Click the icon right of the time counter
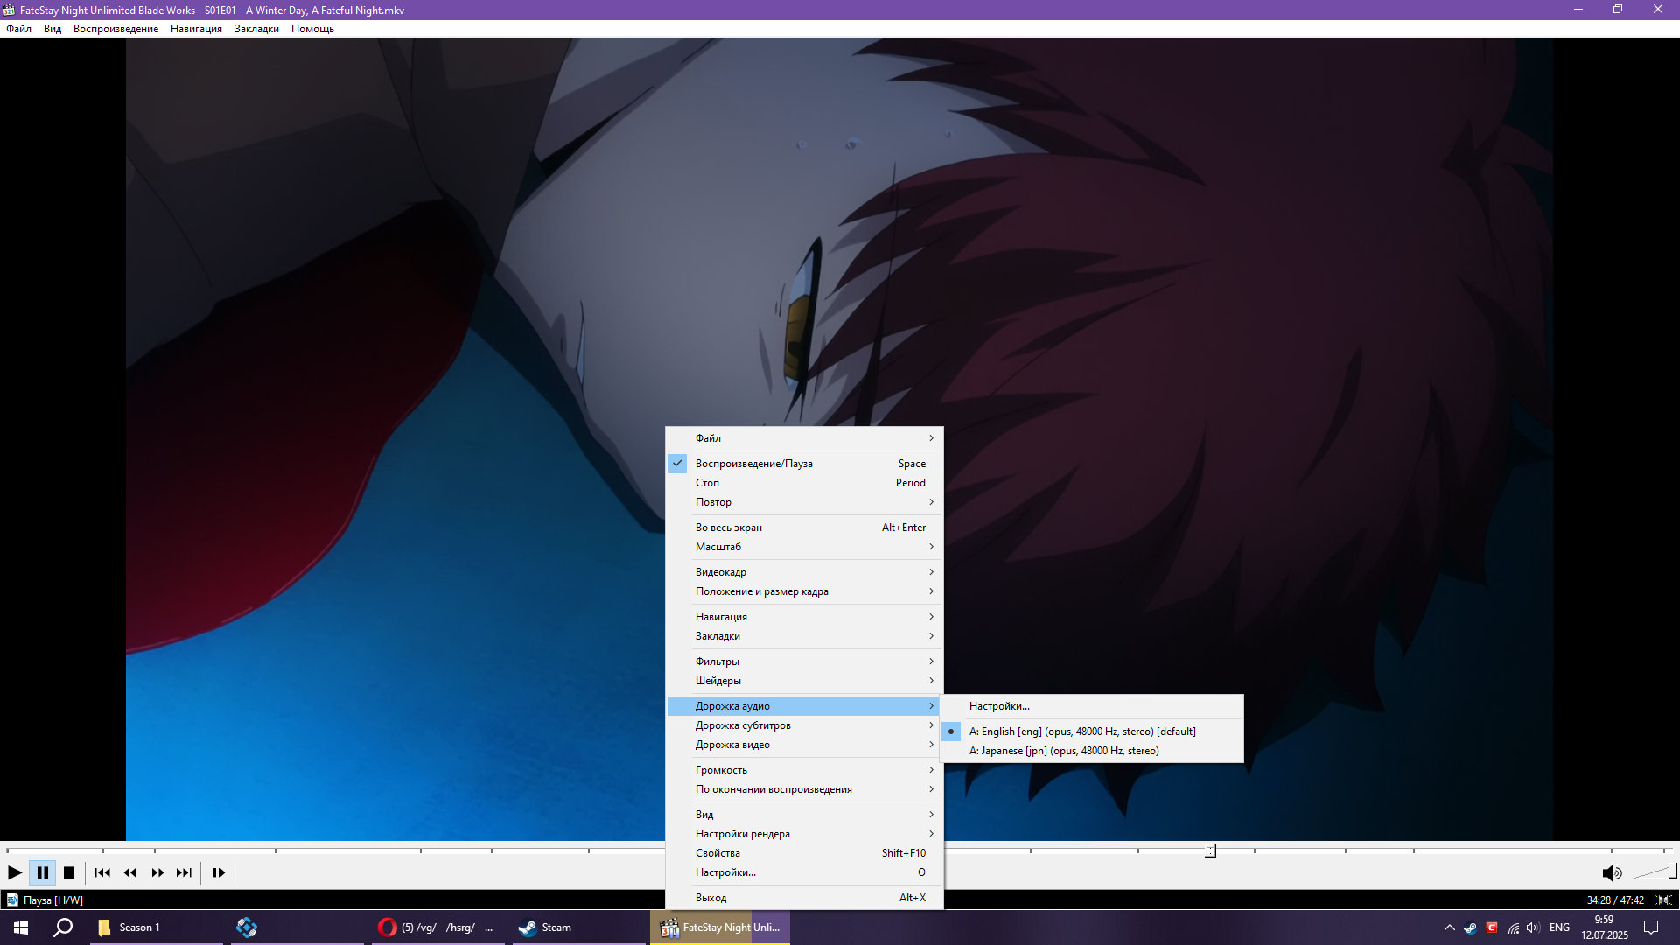This screenshot has height=945, width=1680. pos(1663,899)
